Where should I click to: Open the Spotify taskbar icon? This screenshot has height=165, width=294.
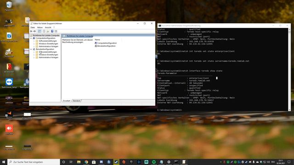154,162
